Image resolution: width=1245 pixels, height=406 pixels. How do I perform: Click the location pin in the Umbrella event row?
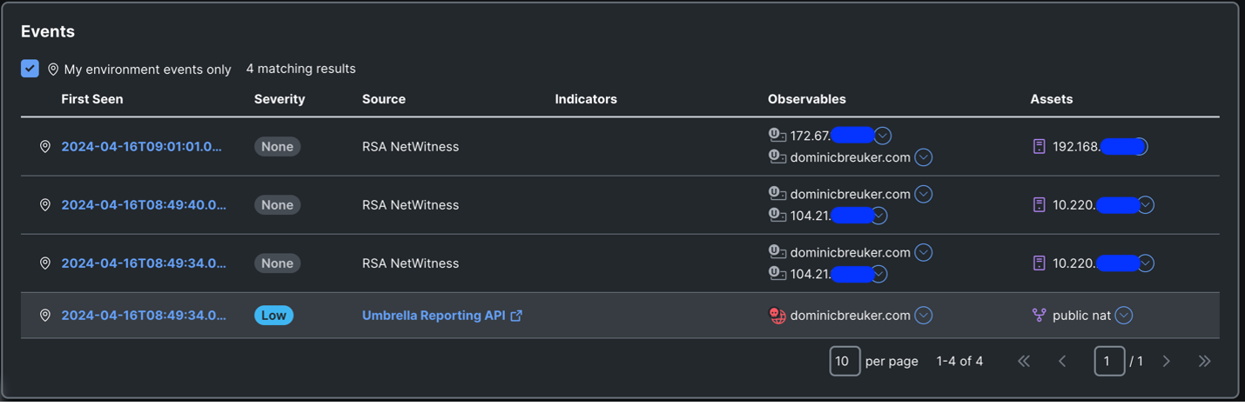[45, 316]
